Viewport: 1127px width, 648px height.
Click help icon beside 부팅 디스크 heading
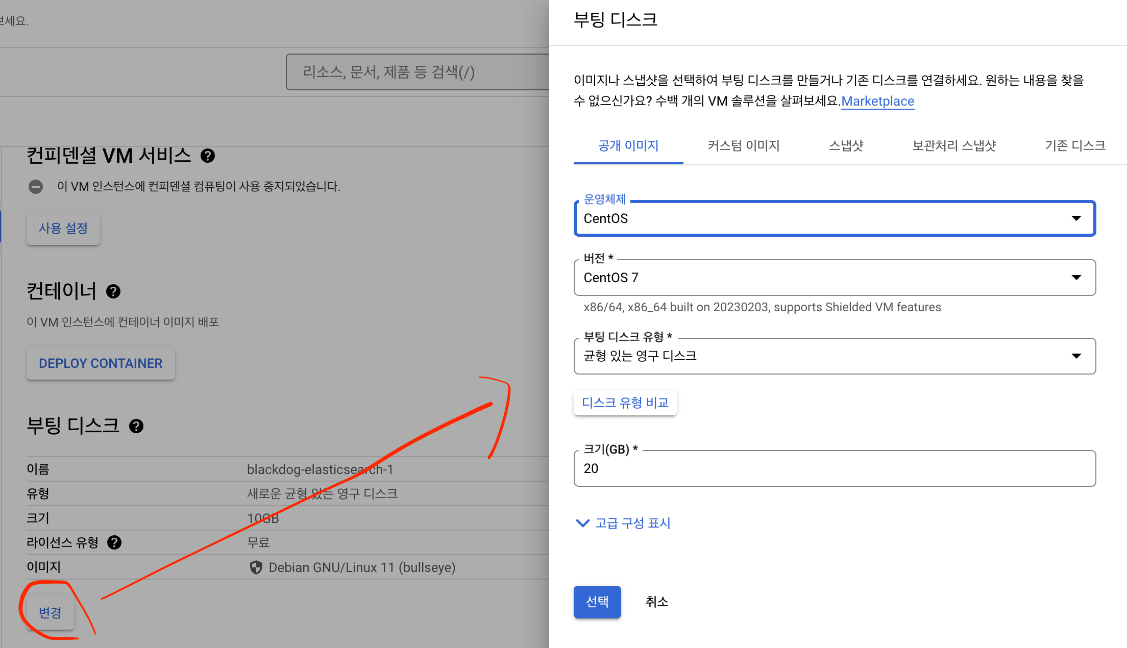click(x=136, y=426)
